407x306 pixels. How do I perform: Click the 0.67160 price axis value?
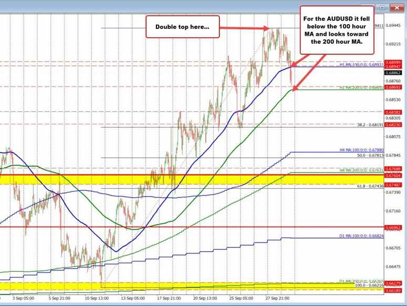(393, 211)
